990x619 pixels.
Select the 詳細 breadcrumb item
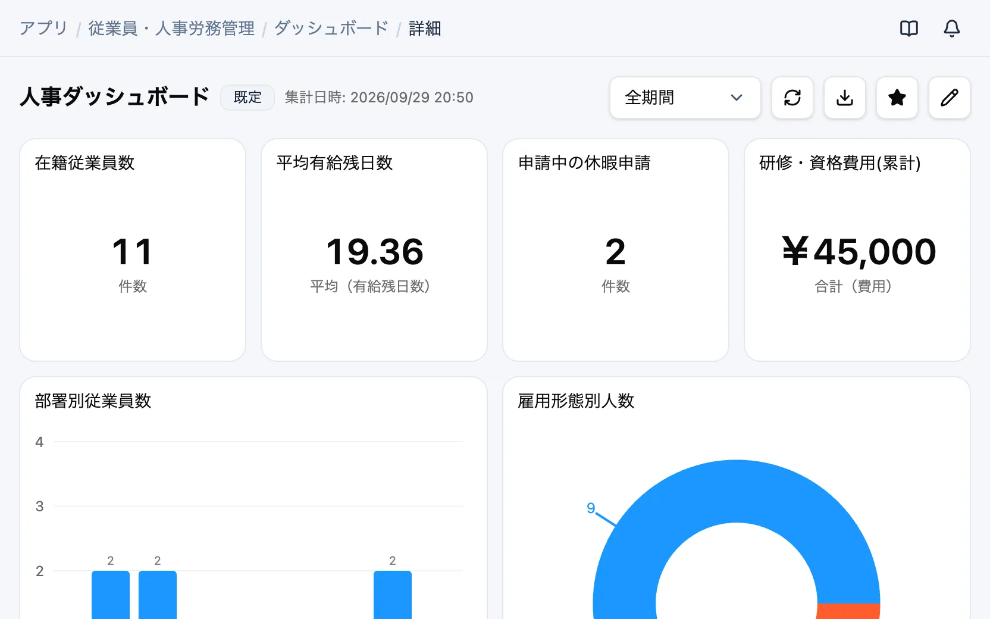425,29
